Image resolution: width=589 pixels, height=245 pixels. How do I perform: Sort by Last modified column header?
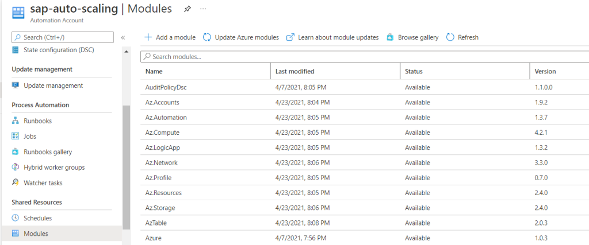click(x=295, y=71)
